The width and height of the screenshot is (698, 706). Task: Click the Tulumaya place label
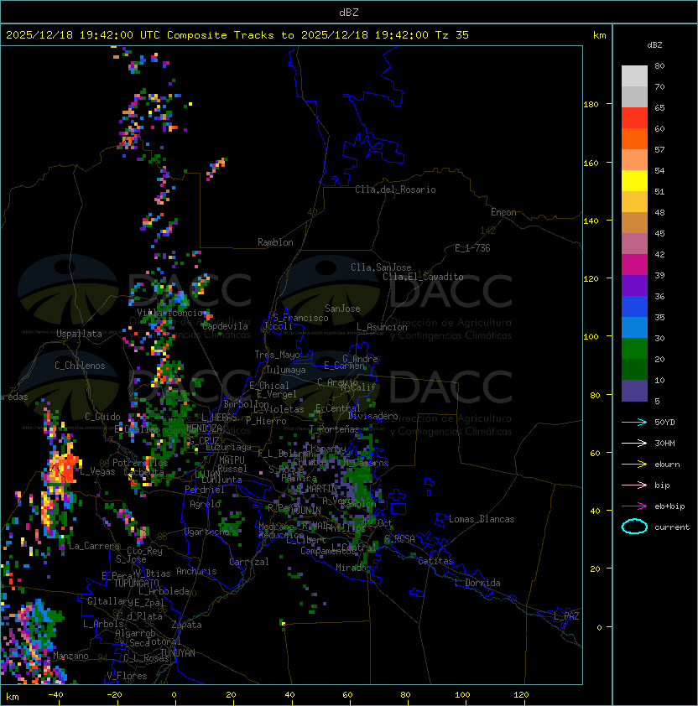286,370
